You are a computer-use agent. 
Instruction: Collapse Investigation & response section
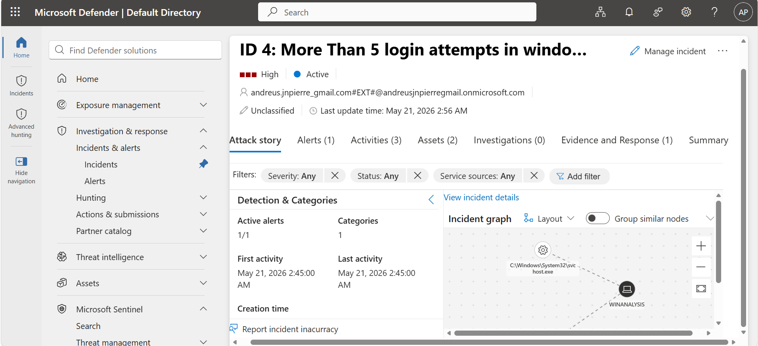(x=203, y=131)
